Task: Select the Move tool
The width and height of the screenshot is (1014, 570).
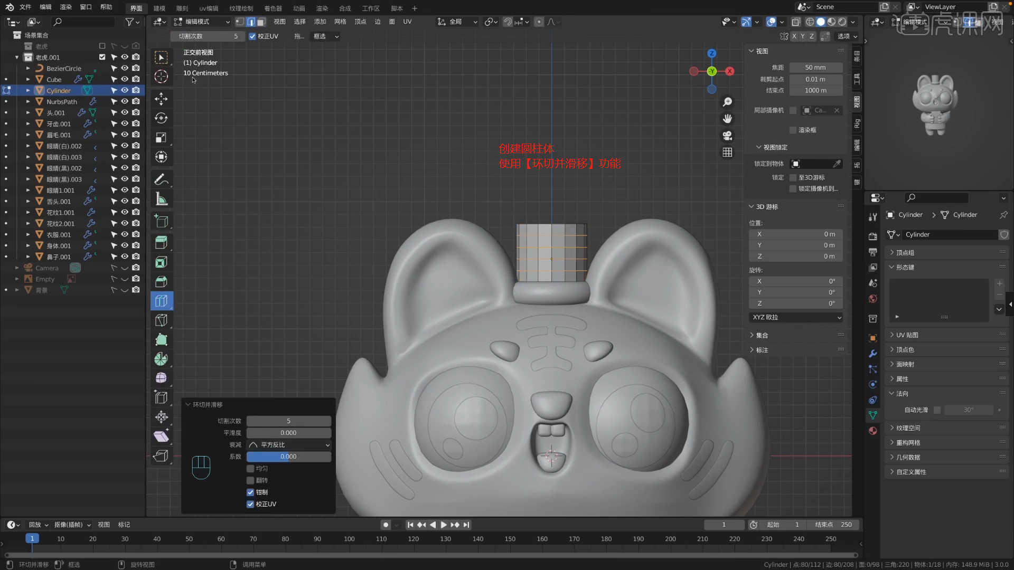Action: coord(161,99)
